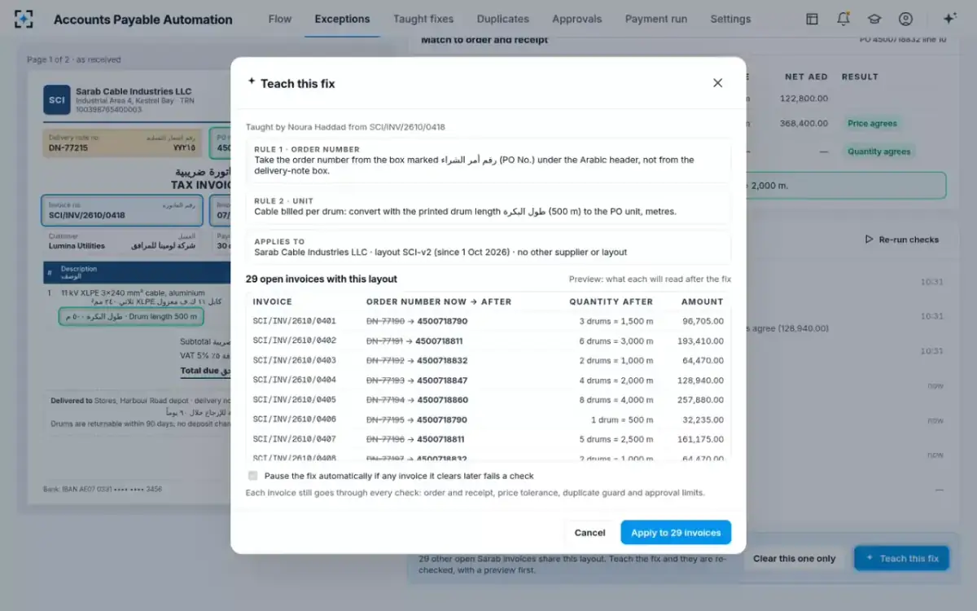The height and width of the screenshot is (611, 977).
Task: Click the Amount column header
Action: (703, 301)
